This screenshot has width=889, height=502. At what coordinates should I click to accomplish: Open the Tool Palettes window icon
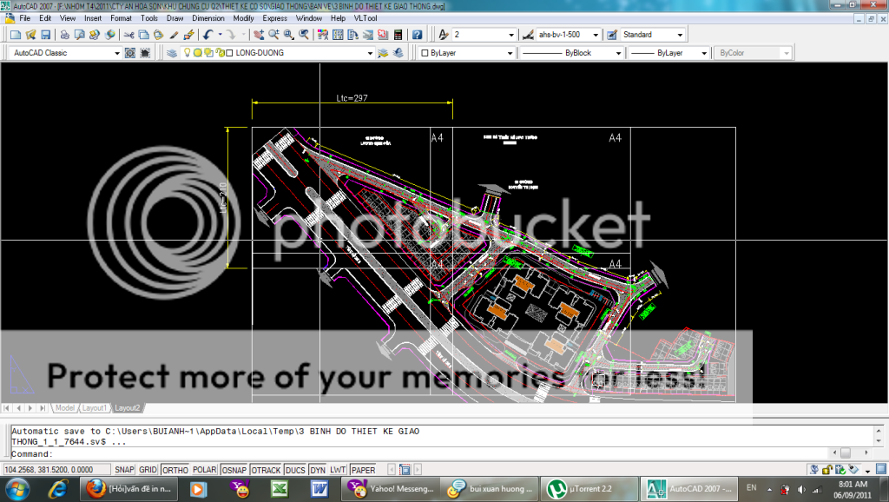(x=352, y=35)
